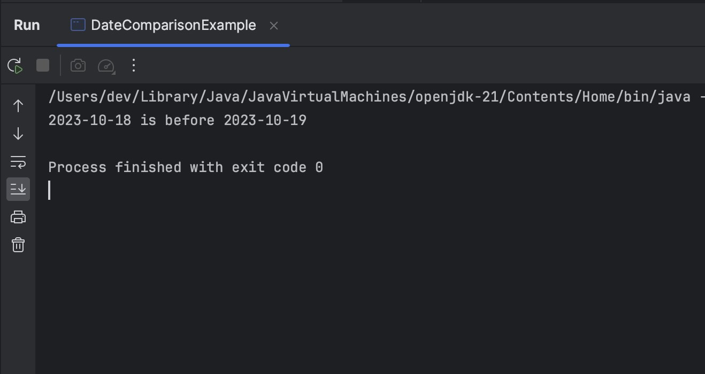
Task: Enable soft-wrap for console lines
Action: 18,161
